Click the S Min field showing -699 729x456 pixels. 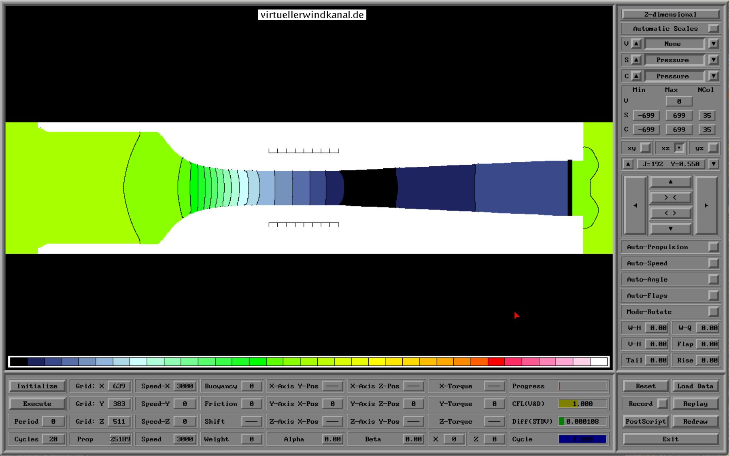(x=646, y=115)
